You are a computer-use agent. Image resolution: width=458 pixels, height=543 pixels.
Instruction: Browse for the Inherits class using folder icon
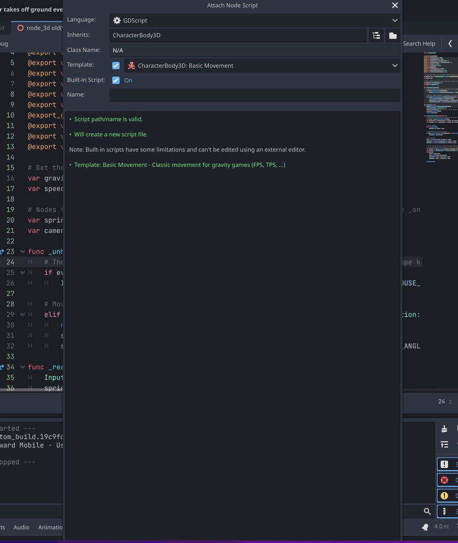click(x=392, y=35)
